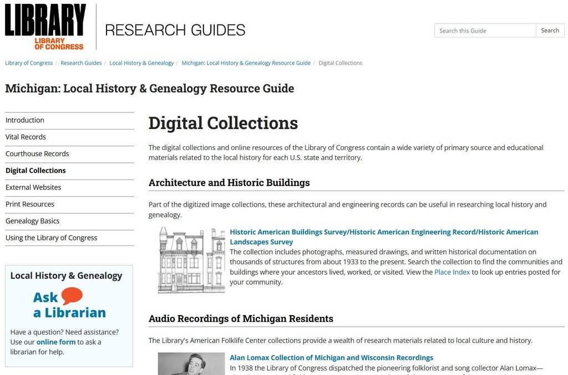Click the historic building drawing thumbnail
This screenshot has height=375, width=568.
click(191, 260)
